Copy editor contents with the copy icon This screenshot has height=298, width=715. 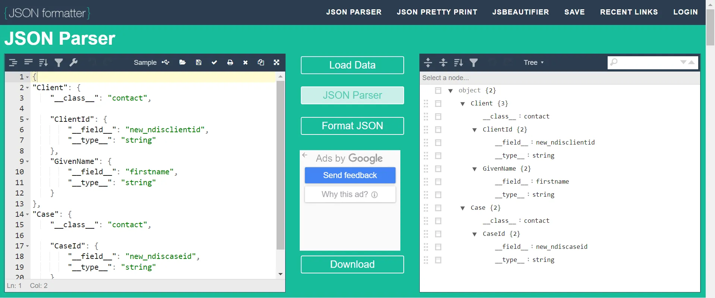click(x=261, y=62)
